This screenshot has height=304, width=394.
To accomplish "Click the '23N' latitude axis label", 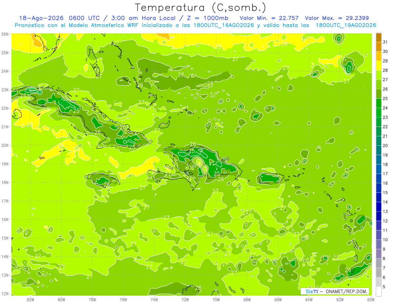I will pos(5,90).
